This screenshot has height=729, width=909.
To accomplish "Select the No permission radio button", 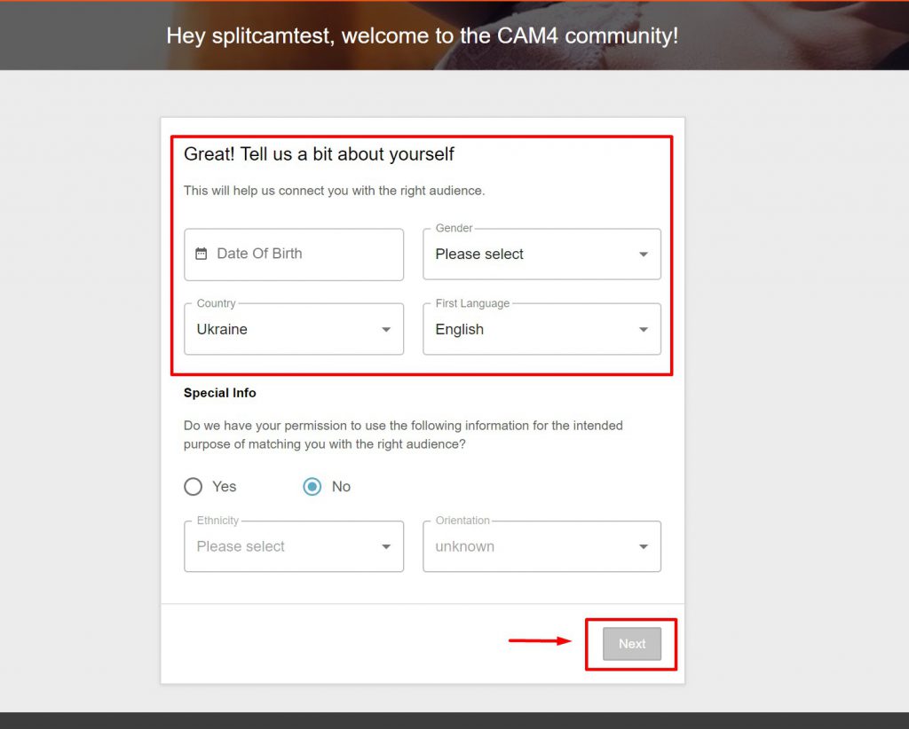I will pyautogui.click(x=312, y=486).
